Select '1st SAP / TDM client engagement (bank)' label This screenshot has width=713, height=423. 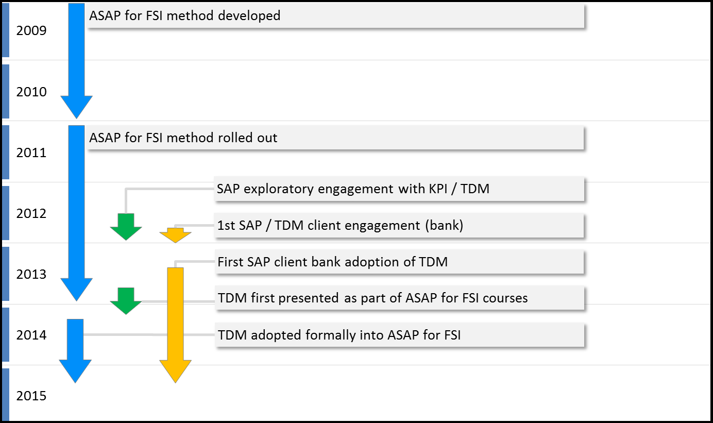pos(399,225)
